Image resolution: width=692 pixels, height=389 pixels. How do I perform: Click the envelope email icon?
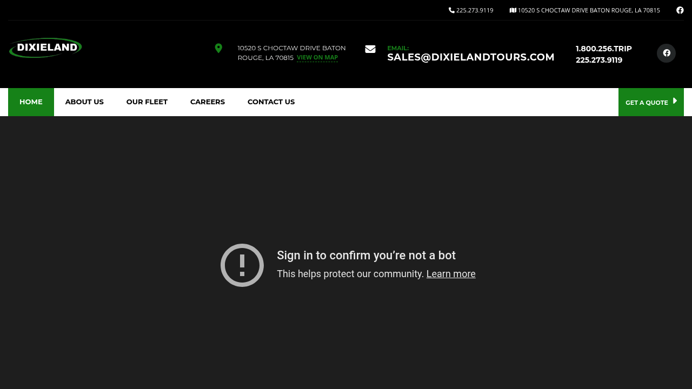pyautogui.click(x=370, y=49)
